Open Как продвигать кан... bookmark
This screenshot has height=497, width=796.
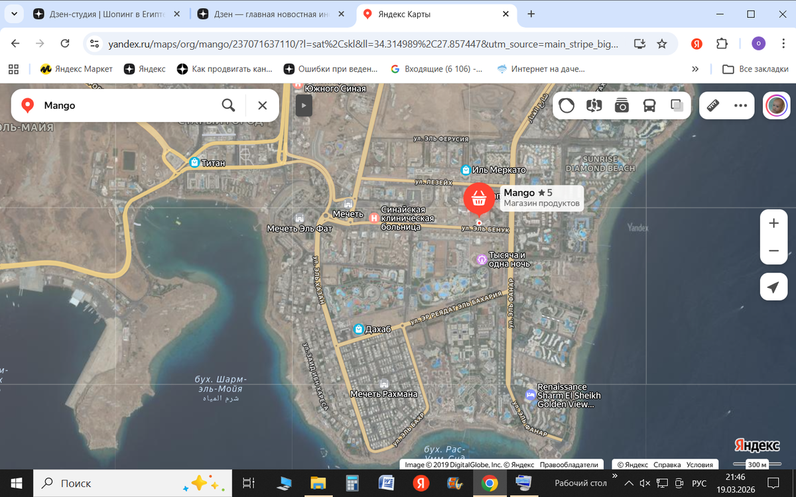tap(226, 69)
